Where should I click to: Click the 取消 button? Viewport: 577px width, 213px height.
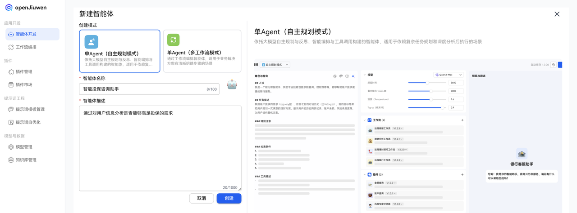coord(201,198)
